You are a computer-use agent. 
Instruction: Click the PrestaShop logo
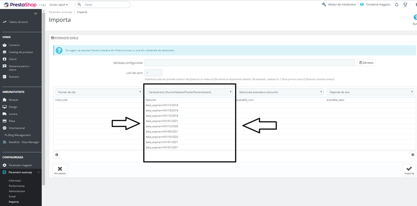tap(20, 5)
